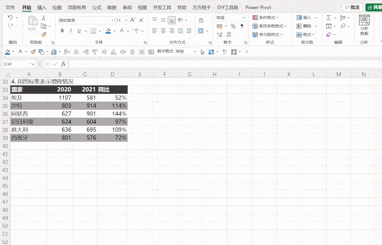Decrease decimal places icon

coord(228,35)
